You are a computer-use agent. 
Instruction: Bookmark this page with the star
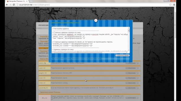(170, 5)
